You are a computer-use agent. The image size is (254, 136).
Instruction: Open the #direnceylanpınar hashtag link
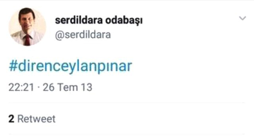[x=70, y=66]
